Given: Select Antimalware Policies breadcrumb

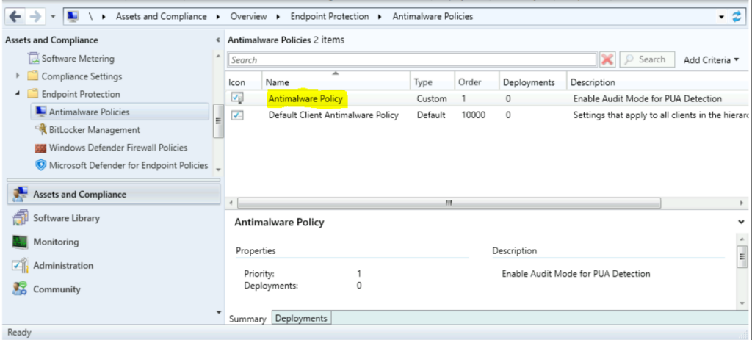Looking at the screenshot, I should click(433, 16).
